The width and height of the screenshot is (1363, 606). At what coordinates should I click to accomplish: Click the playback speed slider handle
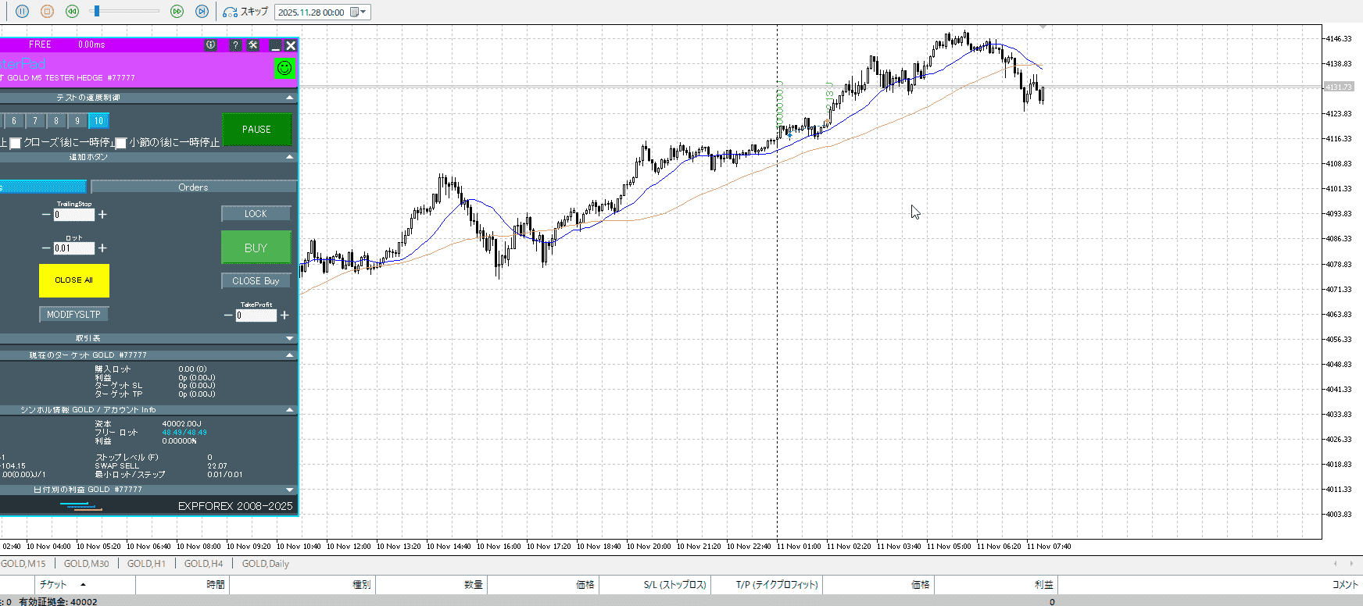[x=95, y=12]
